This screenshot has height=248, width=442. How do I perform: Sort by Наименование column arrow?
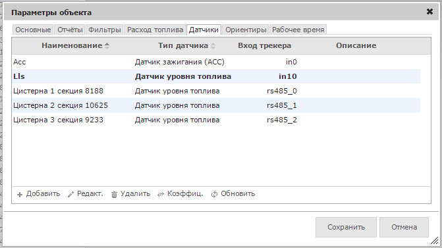click(x=107, y=46)
